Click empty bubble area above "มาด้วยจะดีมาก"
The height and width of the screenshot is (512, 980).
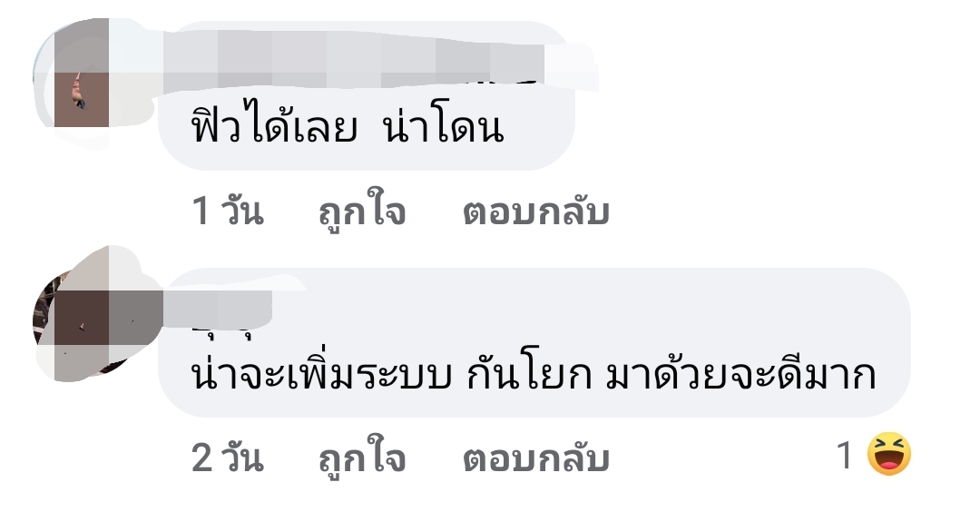741,310
